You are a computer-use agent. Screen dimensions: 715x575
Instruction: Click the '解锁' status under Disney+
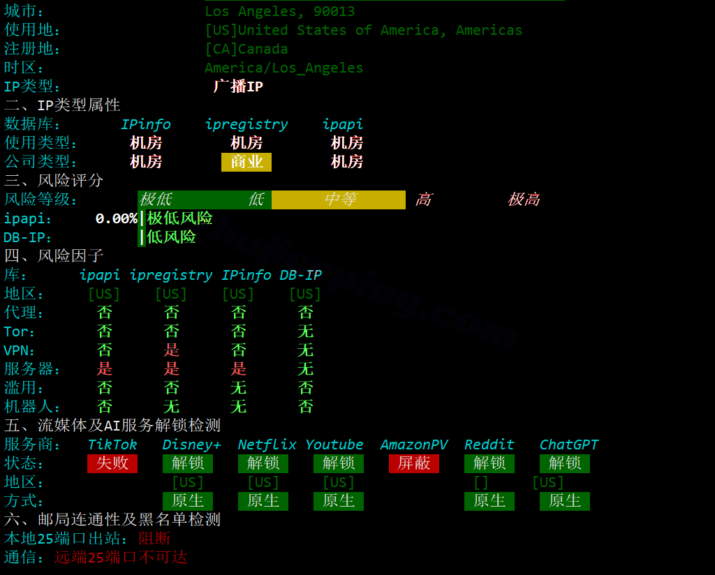click(x=187, y=463)
